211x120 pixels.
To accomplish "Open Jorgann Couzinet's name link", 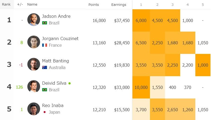I will tap(60, 38).
